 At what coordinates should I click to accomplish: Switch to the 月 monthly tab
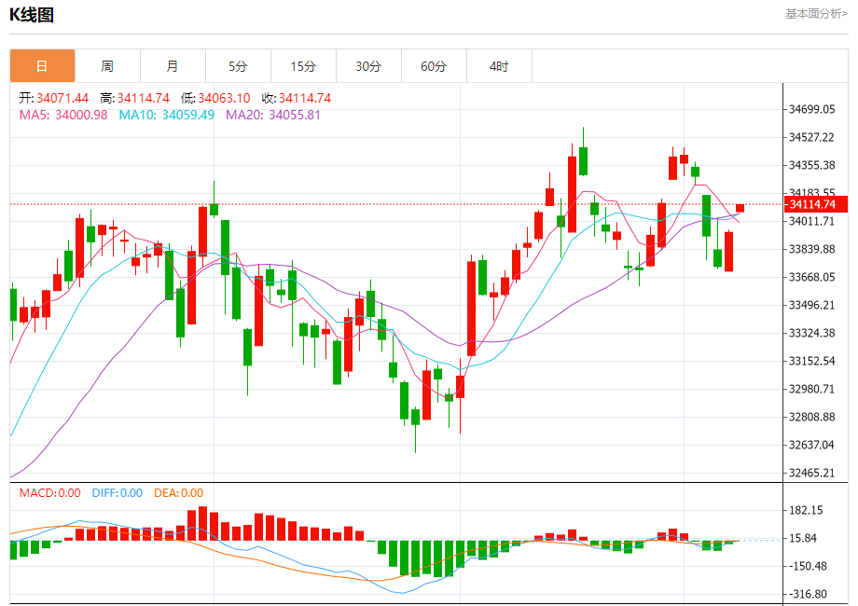click(x=173, y=66)
